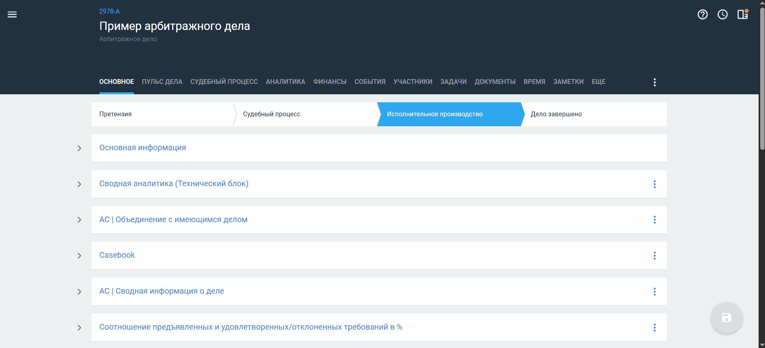Image resolution: width=765 pixels, height=348 pixels.
Task: Open the clock time tracking icon
Action: (x=722, y=15)
